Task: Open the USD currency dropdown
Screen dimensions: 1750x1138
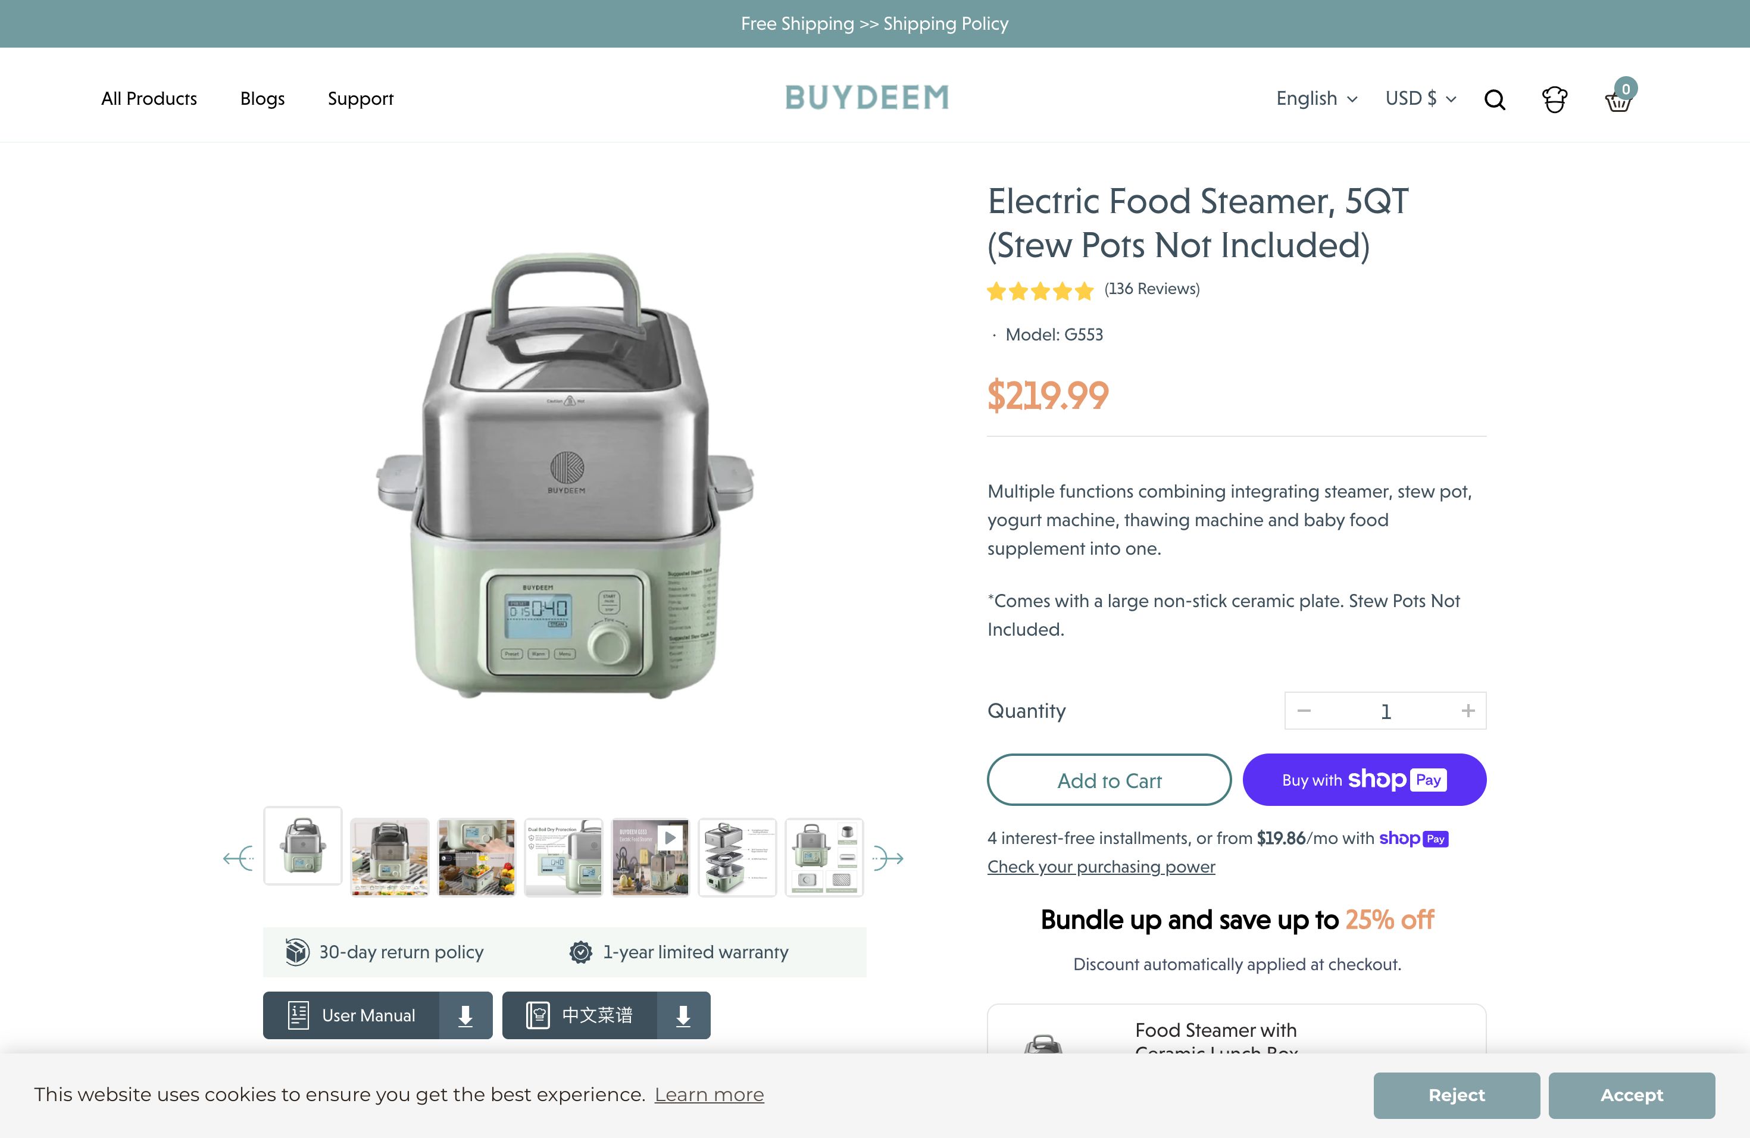Action: [1419, 99]
